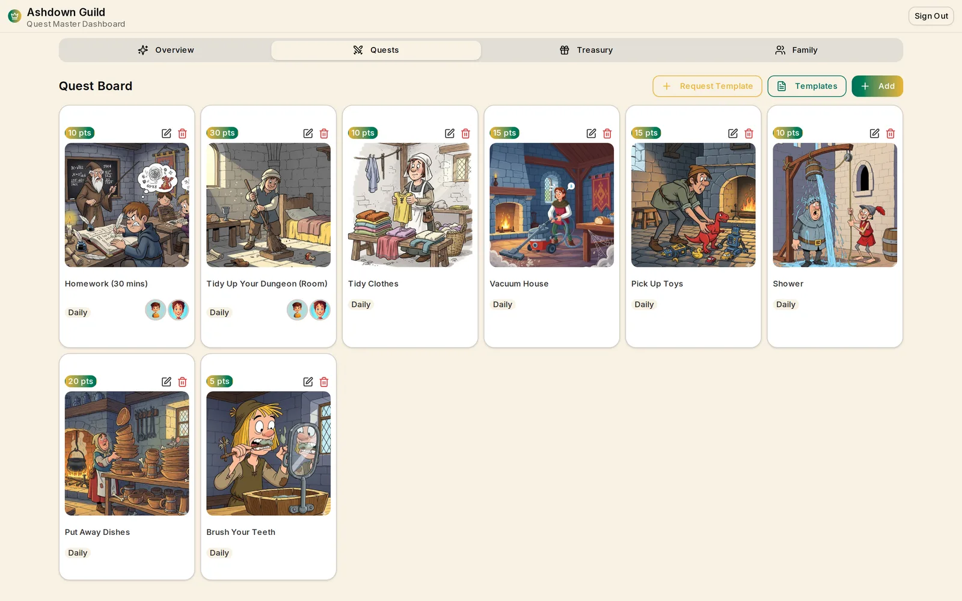This screenshot has height=601, width=962.
Task: Click the first avatar on Homework card
Action: [156, 310]
